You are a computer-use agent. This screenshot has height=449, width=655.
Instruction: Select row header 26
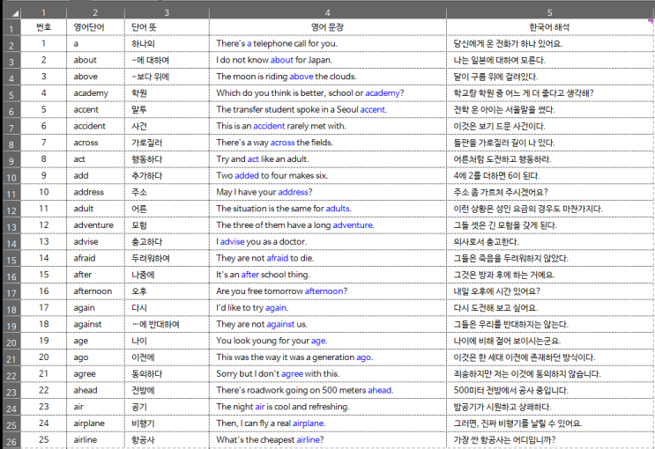[11, 441]
